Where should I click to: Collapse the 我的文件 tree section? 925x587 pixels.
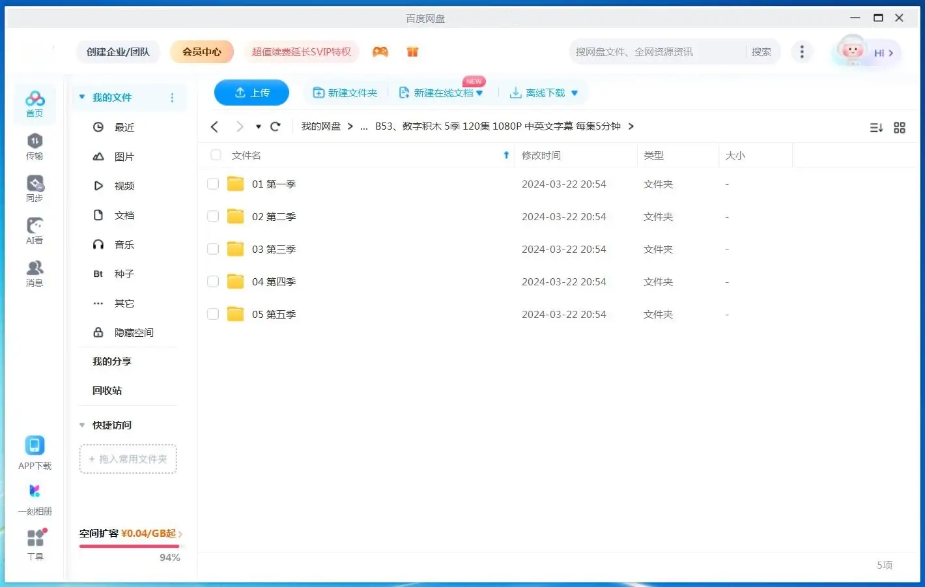pyautogui.click(x=82, y=98)
